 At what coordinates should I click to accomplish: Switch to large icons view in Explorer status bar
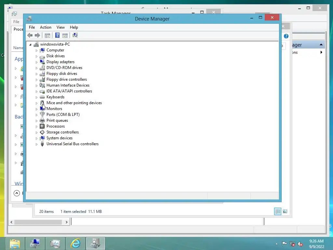tap(285, 211)
